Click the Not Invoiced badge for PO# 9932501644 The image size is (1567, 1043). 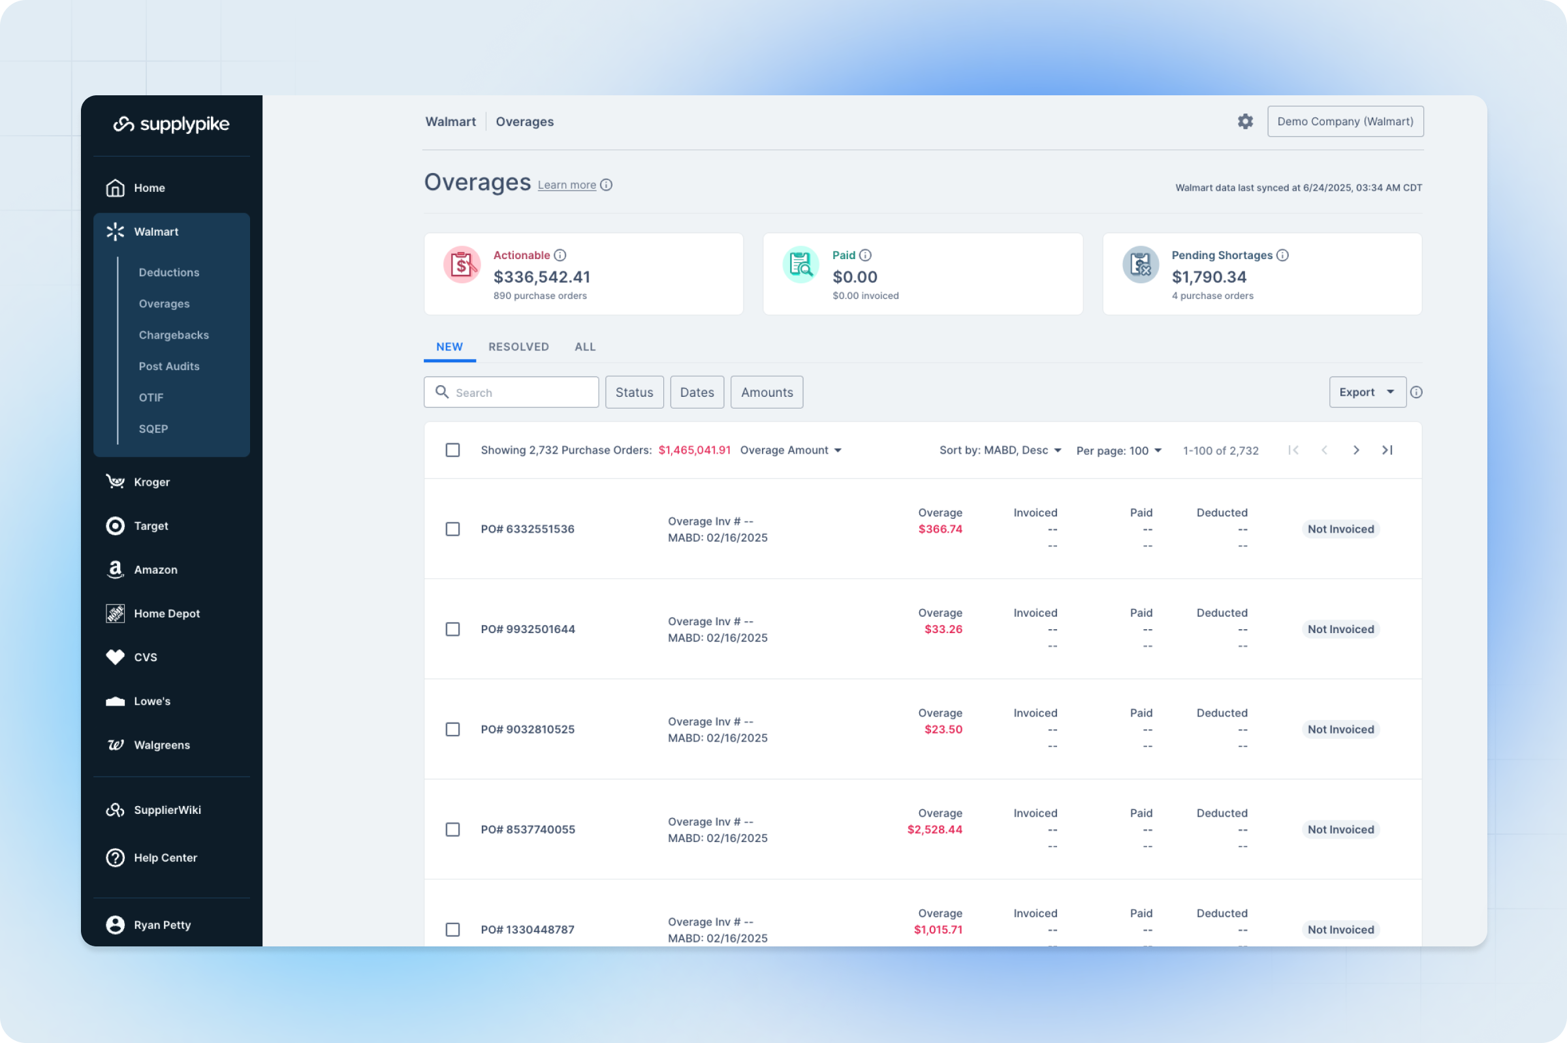tap(1340, 629)
